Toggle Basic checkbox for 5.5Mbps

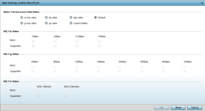tap(77, 41)
